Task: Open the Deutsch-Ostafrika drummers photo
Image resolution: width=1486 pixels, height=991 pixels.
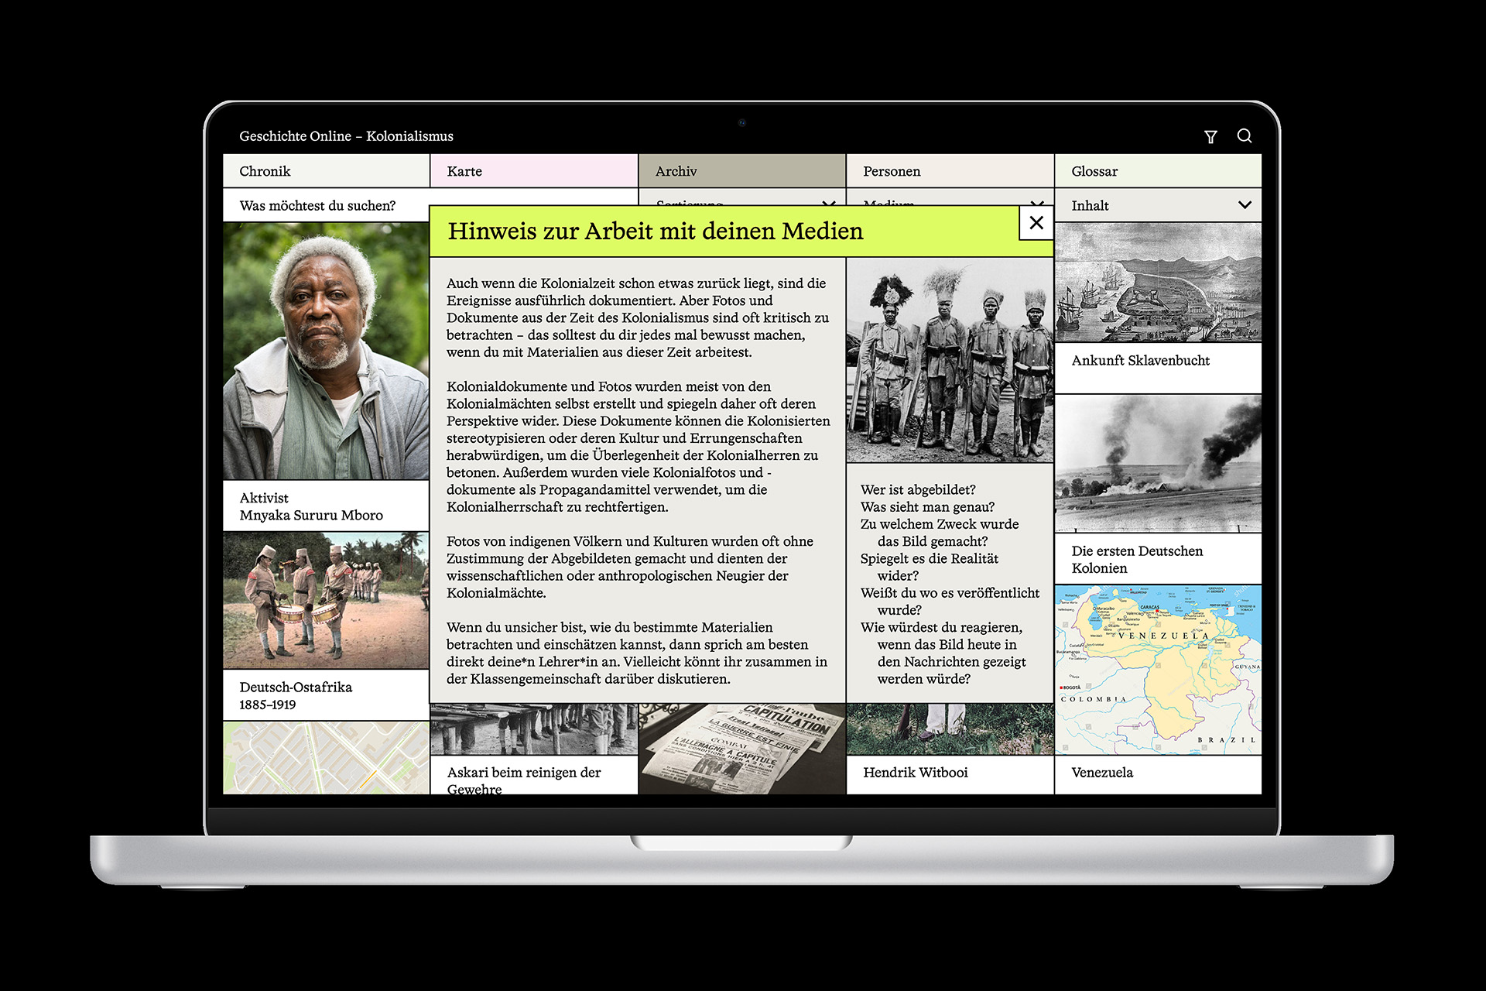Action: (326, 601)
